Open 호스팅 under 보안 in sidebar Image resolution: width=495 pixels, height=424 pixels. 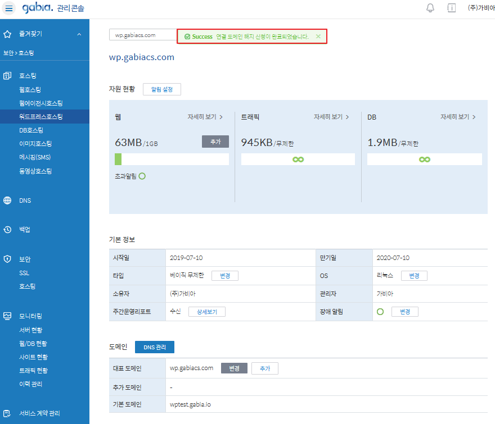coord(27,286)
